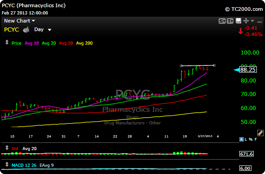Screen dimensions: 265x174
Task: Click the T dropdown button in toolbar
Action: (x=230, y=21)
